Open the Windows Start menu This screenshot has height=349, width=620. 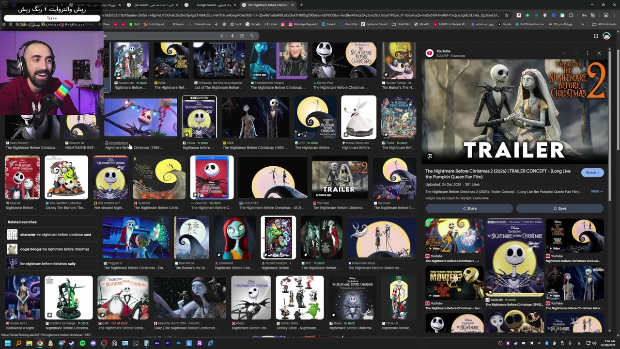click(8, 343)
